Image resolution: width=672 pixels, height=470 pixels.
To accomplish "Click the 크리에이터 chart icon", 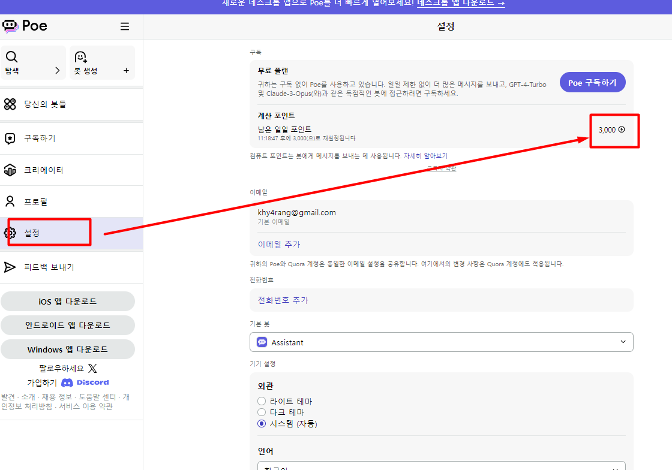I will coord(10,170).
